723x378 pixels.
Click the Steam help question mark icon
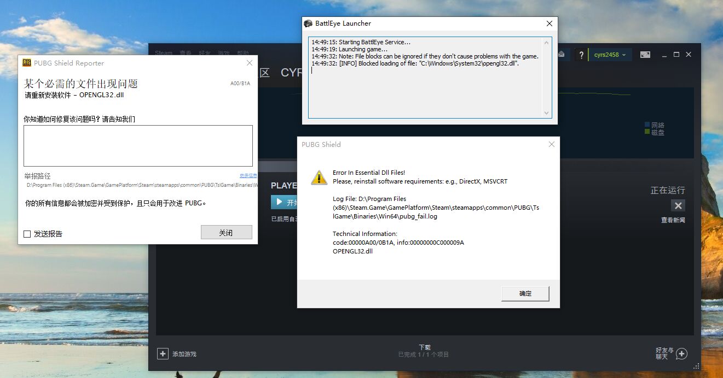[x=581, y=55]
